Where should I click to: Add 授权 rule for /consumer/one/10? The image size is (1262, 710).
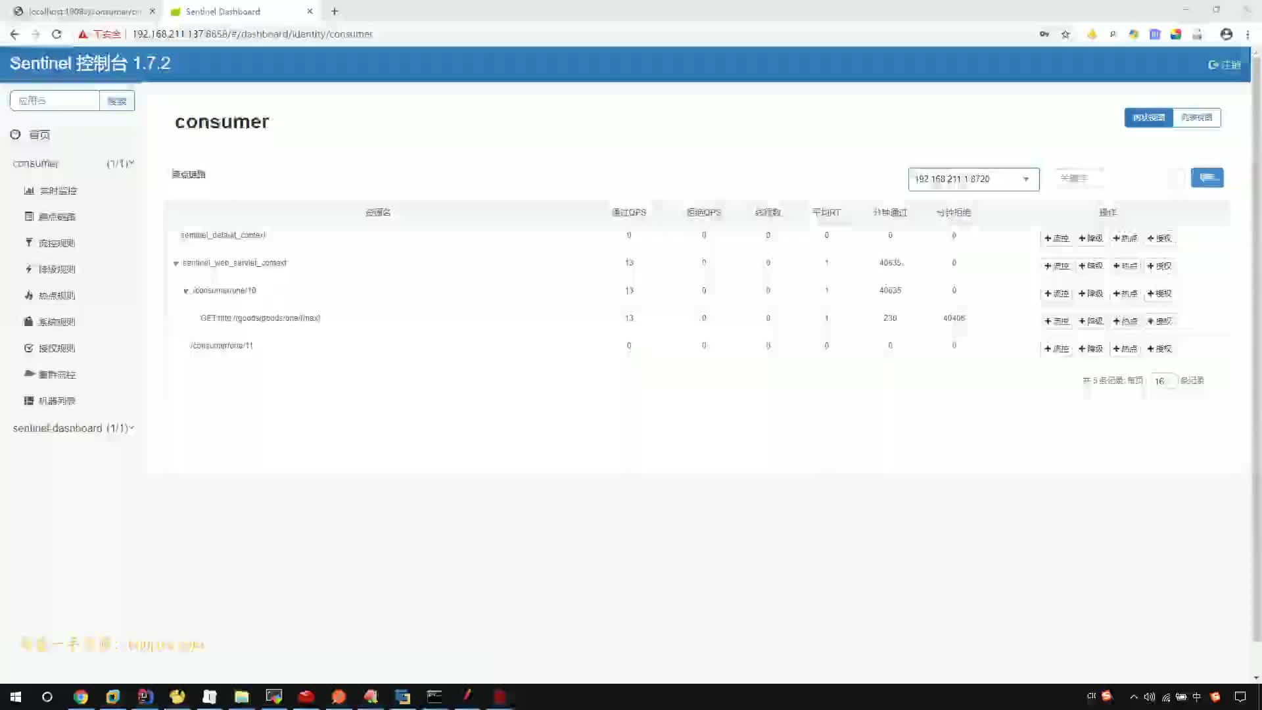point(1159,294)
